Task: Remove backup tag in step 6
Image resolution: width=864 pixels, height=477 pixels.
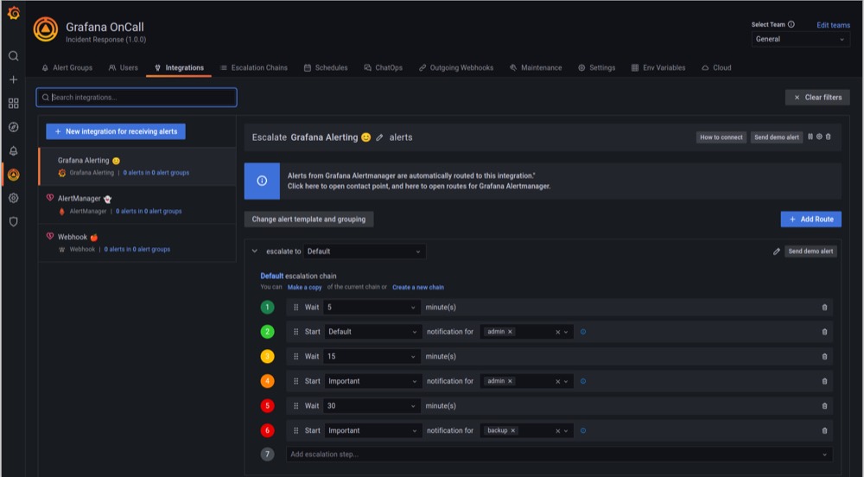Action: [x=513, y=430]
